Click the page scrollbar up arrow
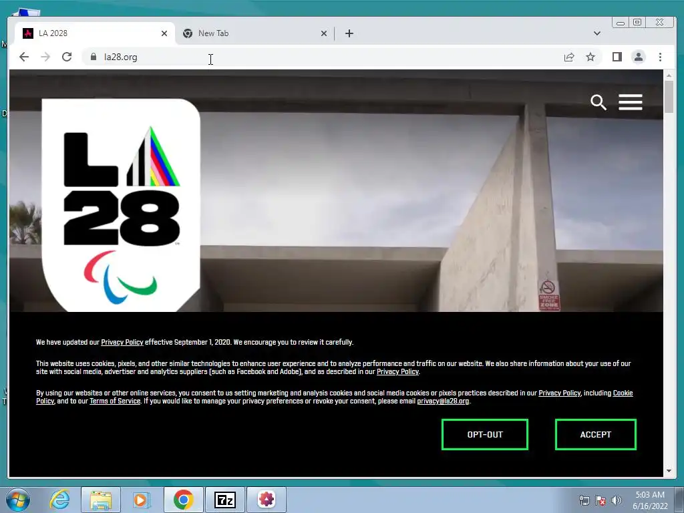This screenshot has height=513, width=684. 669,76
